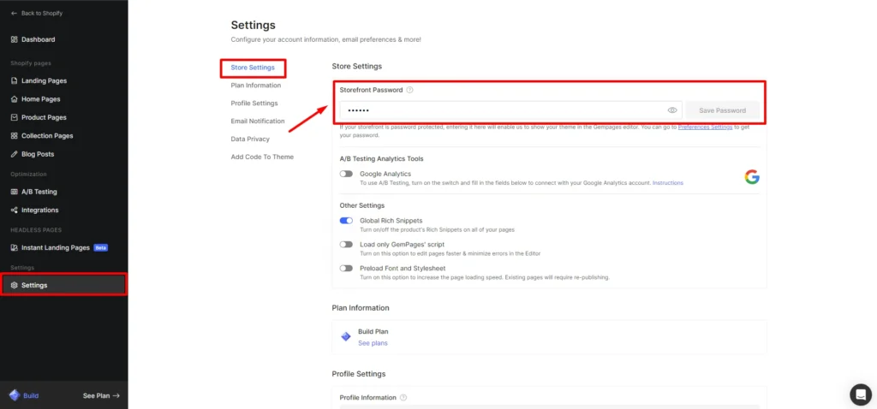The height and width of the screenshot is (409, 877).
Task: Click the Save Password button
Action: tap(722, 110)
